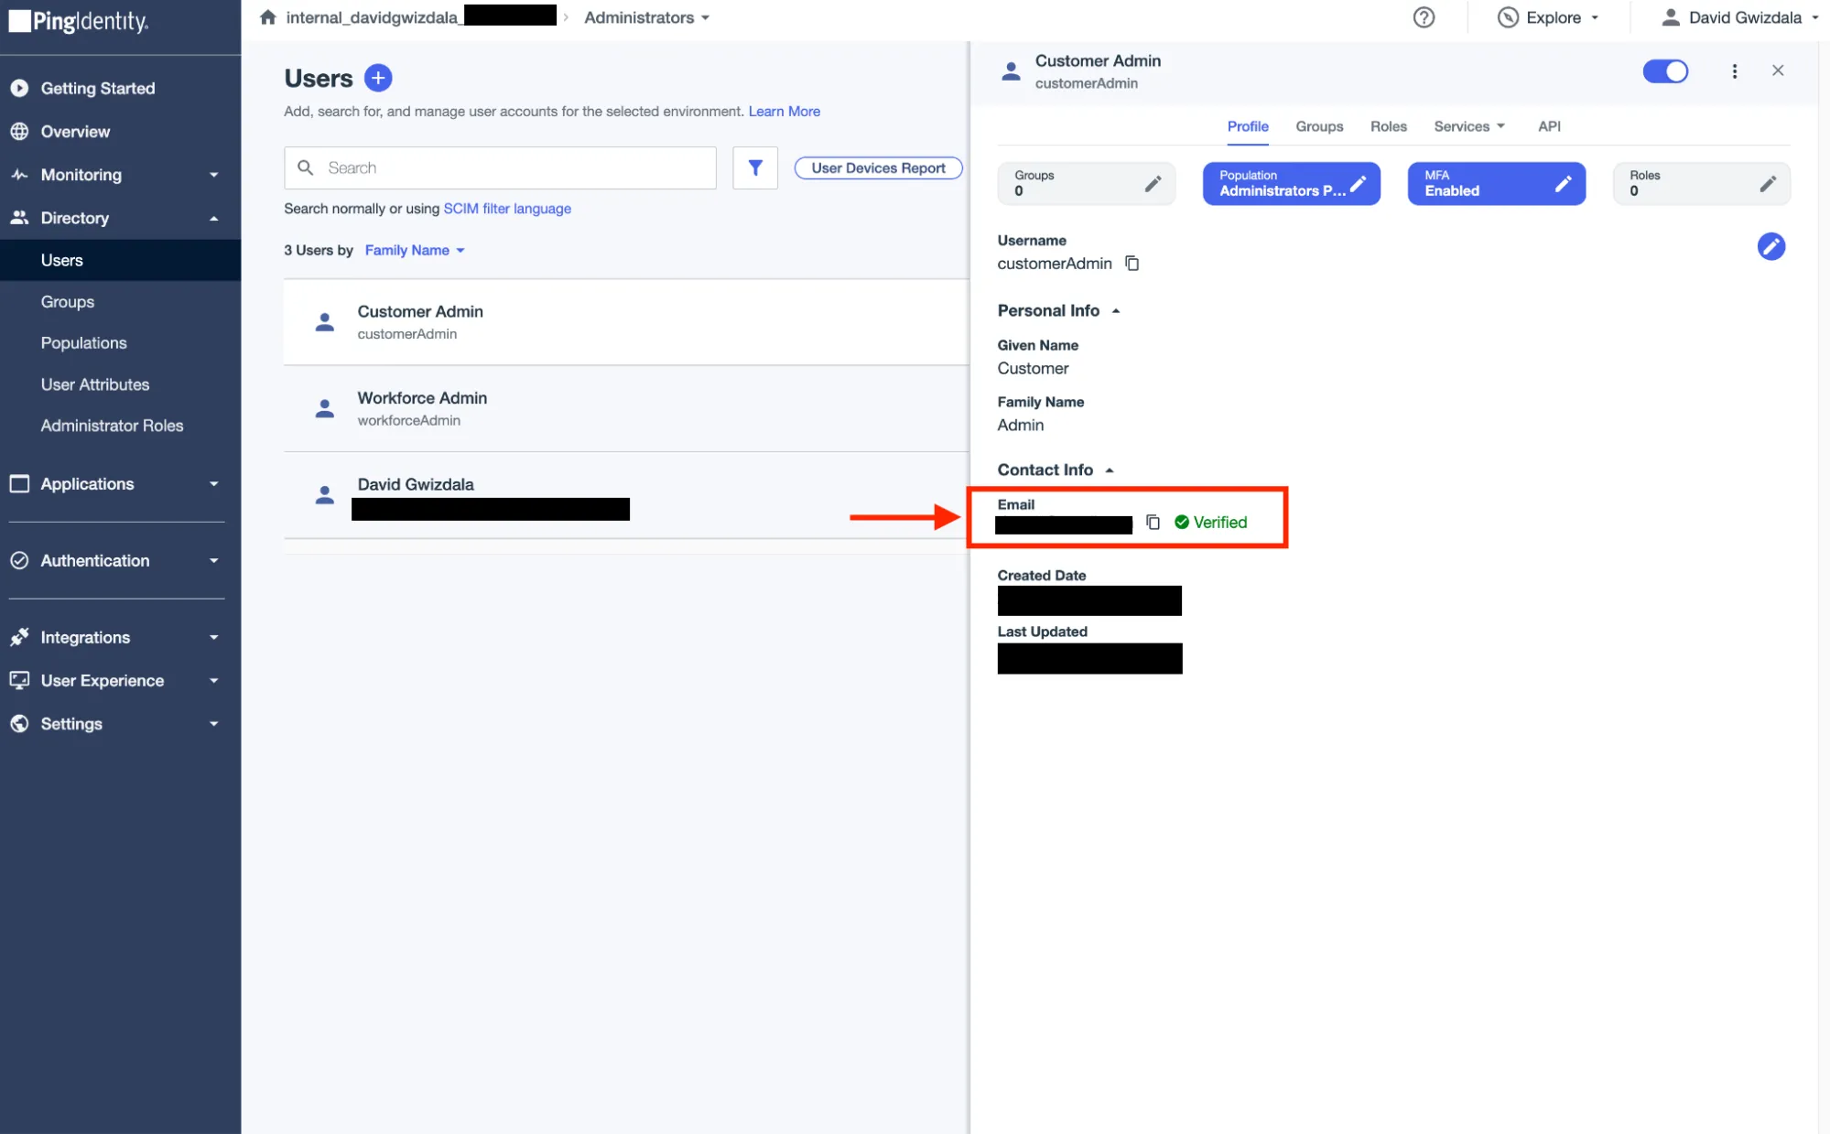The width and height of the screenshot is (1830, 1134).
Task: Switch to the API tab
Action: click(x=1549, y=126)
